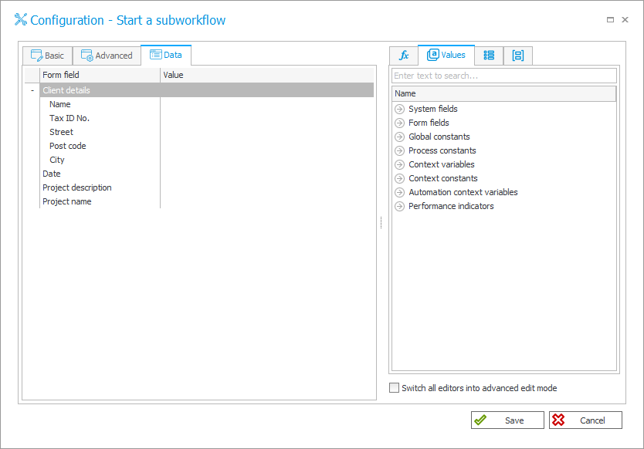Open the tab with the bracketed-list icon
The image size is (644, 449).
point(518,56)
